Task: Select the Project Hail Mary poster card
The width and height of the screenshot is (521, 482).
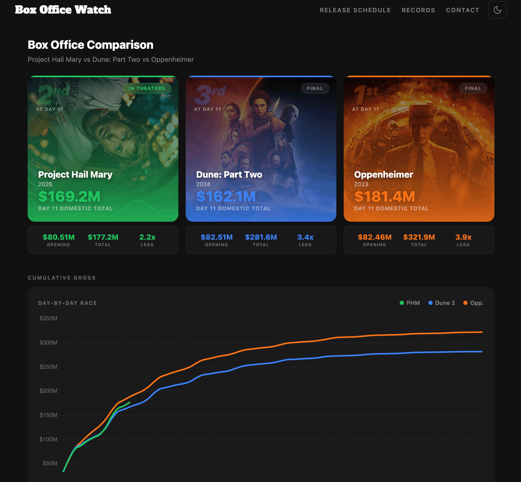Action: 103,149
